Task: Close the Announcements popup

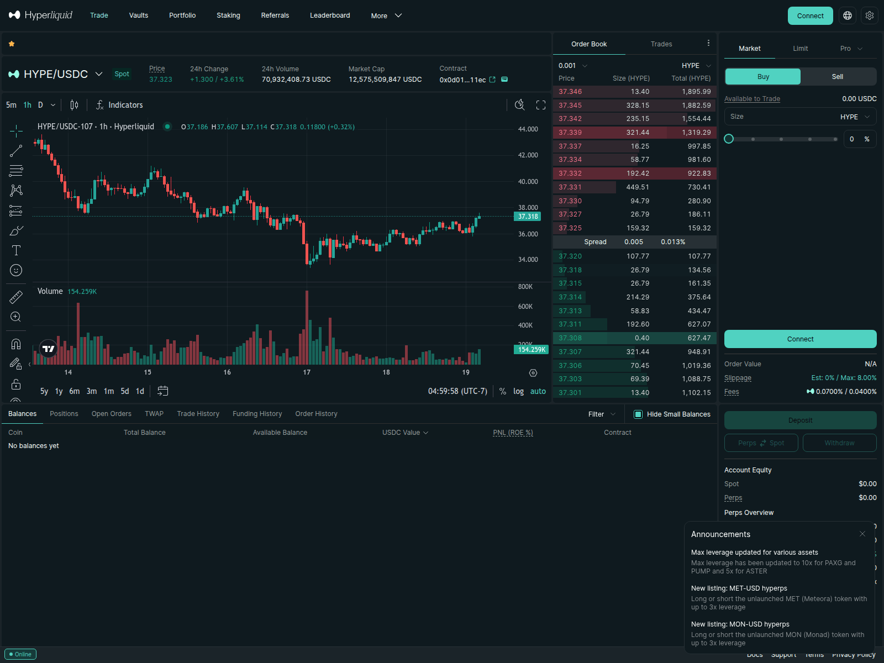Action: 862,534
